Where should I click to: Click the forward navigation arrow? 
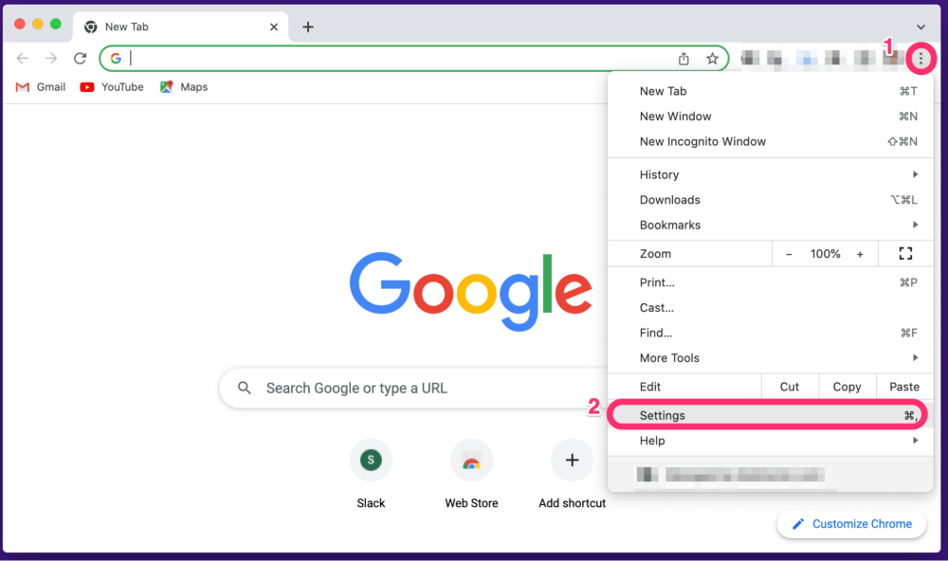(x=51, y=59)
